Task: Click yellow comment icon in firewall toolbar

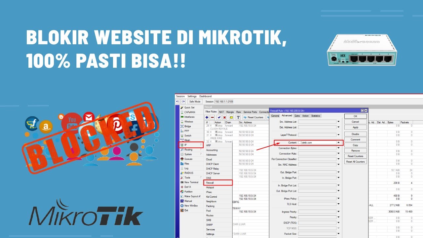Action: tap(231, 117)
